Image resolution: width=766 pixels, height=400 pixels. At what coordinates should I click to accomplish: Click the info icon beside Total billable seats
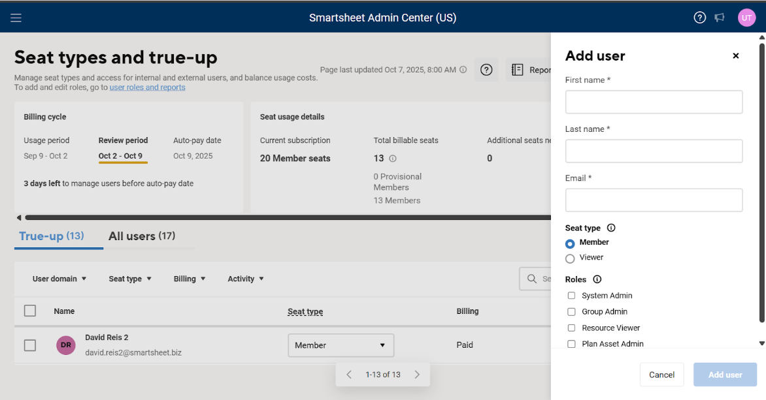392,158
